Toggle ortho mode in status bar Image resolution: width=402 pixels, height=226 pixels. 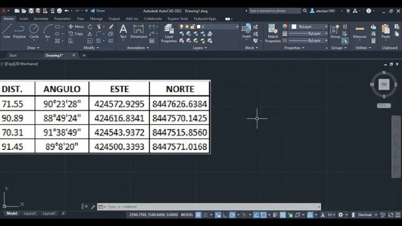[225, 215]
